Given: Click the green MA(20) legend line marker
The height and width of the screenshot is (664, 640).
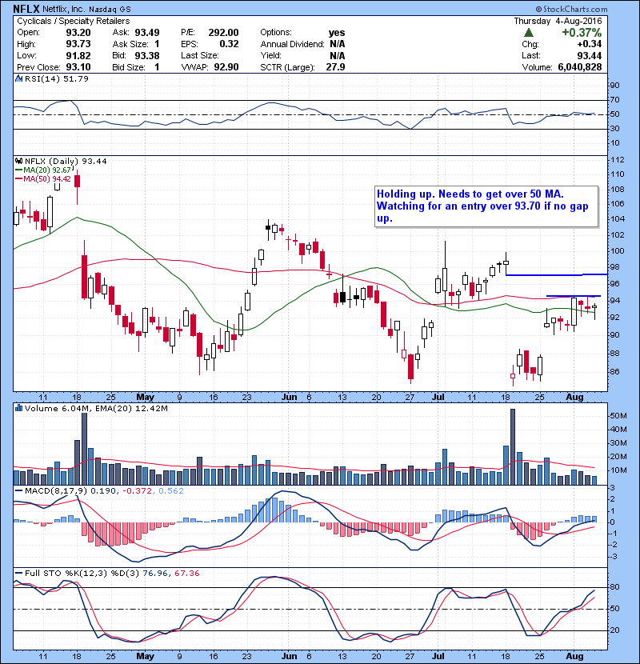Looking at the screenshot, I should (19, 170).
